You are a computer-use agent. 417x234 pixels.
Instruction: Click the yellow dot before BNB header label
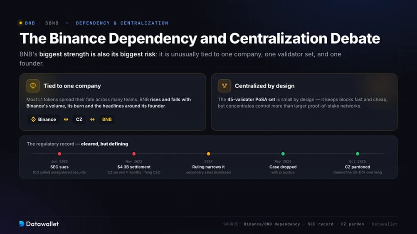coord(21,23)
